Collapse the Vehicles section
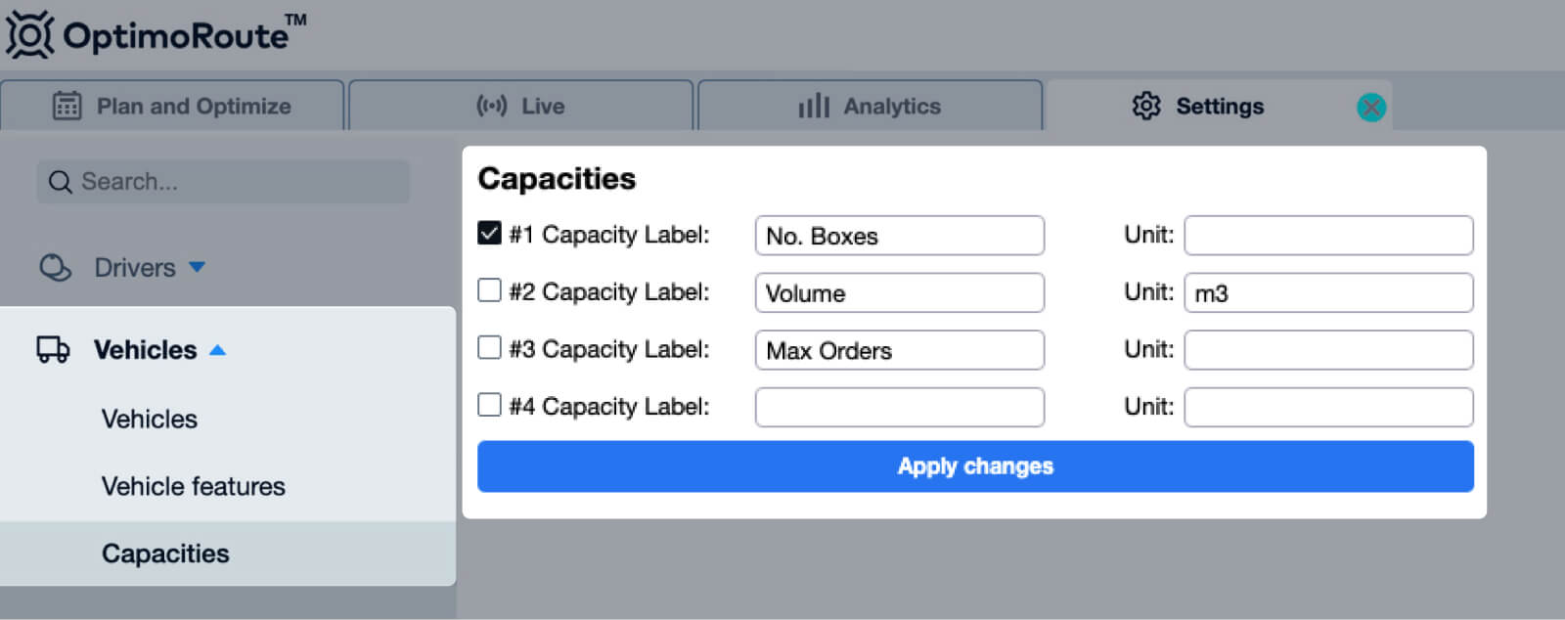Viewport: 1565px width, 620px height. tap(218, 348)
